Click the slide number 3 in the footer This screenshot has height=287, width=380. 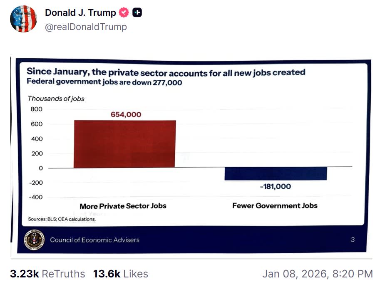(x=353, y=240)
